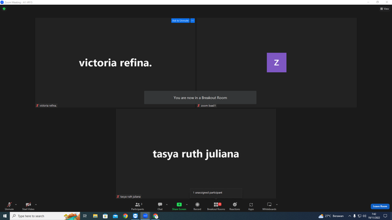Click the 'You are now in a Breakout Room' notice

point(200,98)
